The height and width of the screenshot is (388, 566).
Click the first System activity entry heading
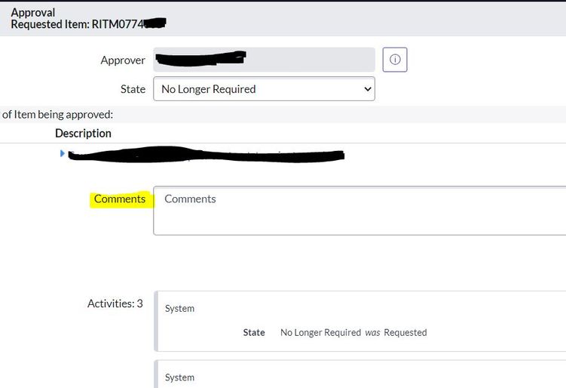pyautogui.click(x=179, y=309)
